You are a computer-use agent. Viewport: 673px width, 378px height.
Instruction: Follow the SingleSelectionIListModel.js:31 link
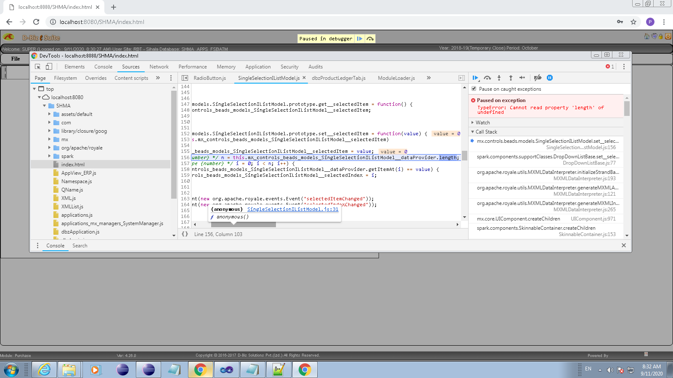[x=292, y=209]
